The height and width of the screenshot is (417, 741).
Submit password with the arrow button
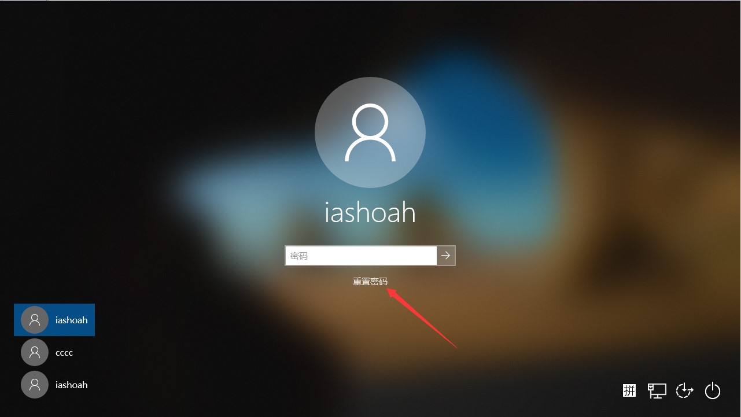click(x=446, y=256)
